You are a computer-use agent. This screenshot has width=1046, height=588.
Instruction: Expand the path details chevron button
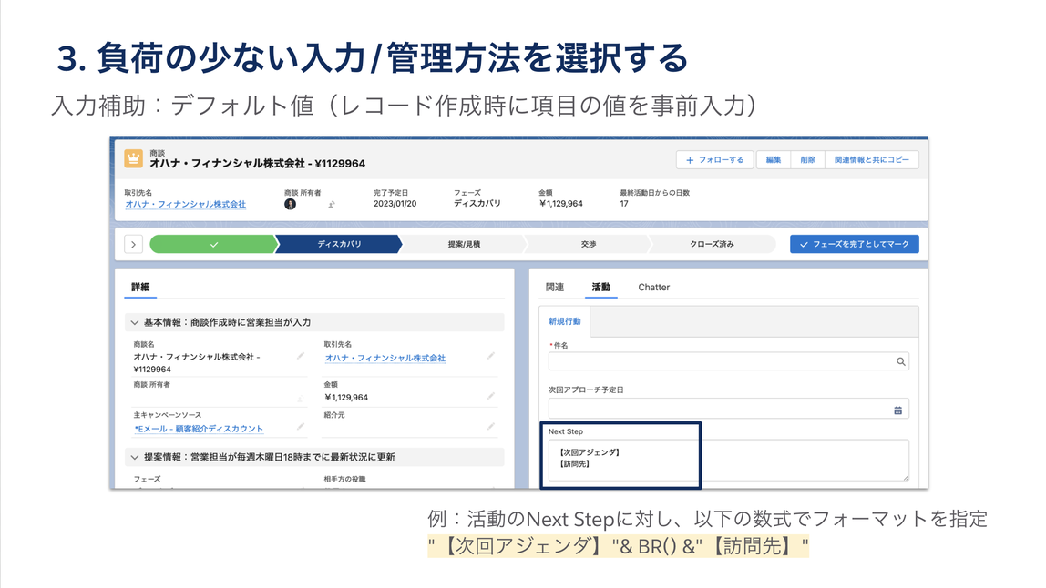133,245
